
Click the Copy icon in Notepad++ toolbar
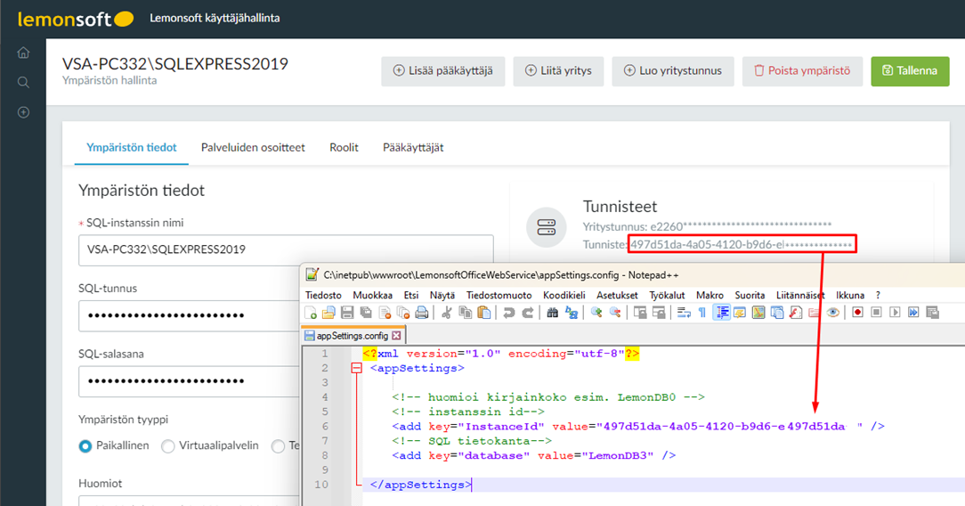coord(466,313)
